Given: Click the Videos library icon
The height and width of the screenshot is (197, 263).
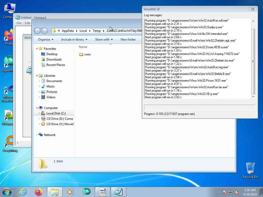Looking at the screenshot, I should click(43, 97).
